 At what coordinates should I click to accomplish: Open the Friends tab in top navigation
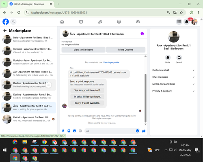pos(100,21)
